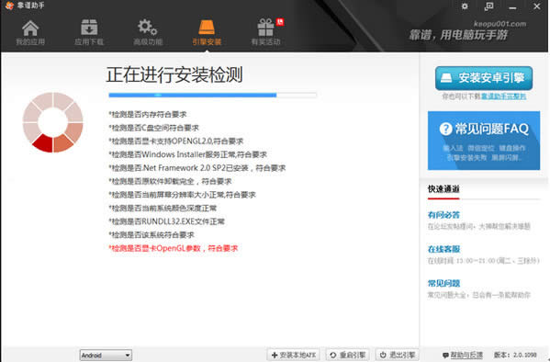
Task: Open 高级功能 gears icon
Action: [147, 28]
